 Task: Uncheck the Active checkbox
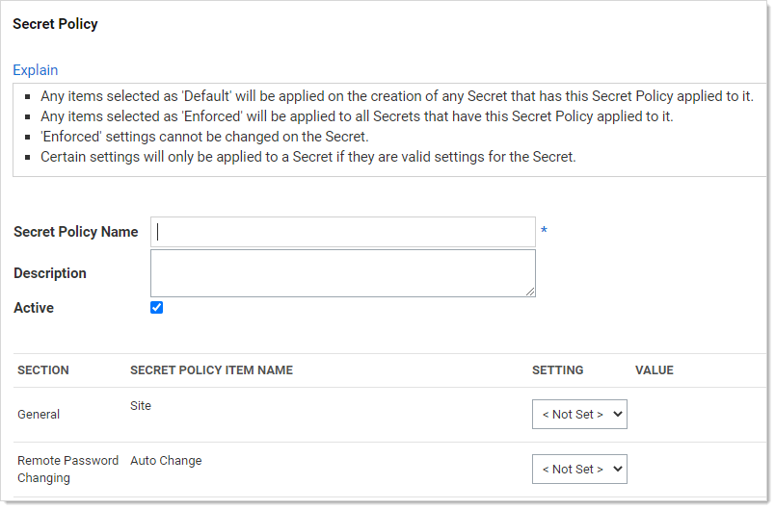point(157,308)
